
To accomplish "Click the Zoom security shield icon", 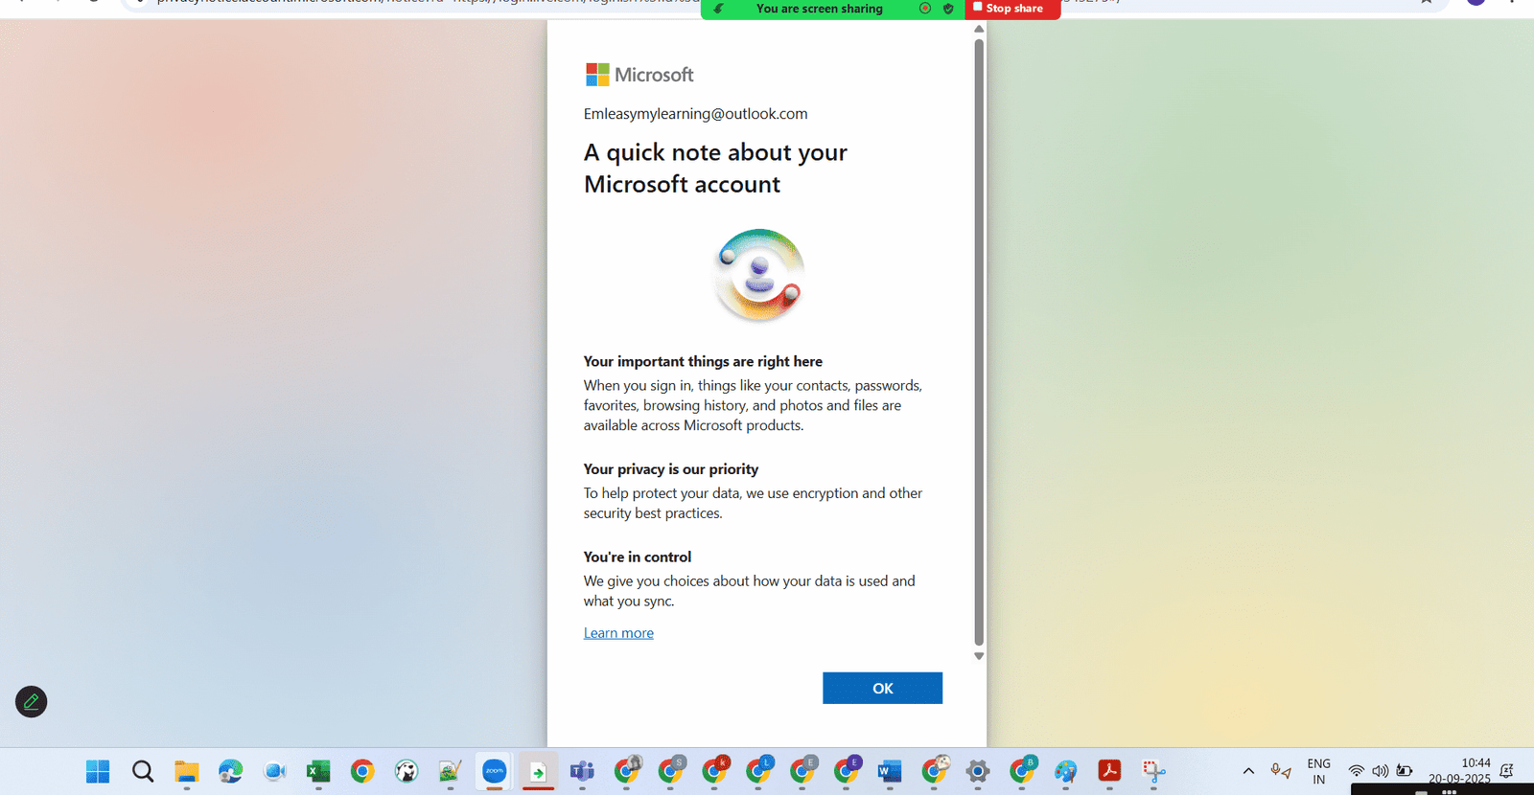I will 948,9.
